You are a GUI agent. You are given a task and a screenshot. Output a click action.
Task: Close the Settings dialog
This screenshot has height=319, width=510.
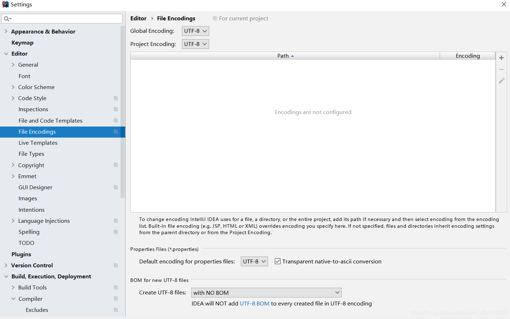coord(504,4)
